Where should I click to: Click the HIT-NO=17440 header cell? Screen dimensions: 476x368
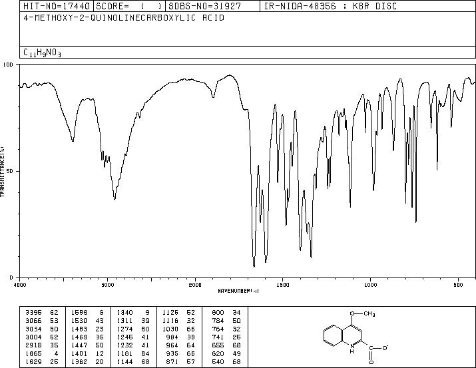pos(57,6)
